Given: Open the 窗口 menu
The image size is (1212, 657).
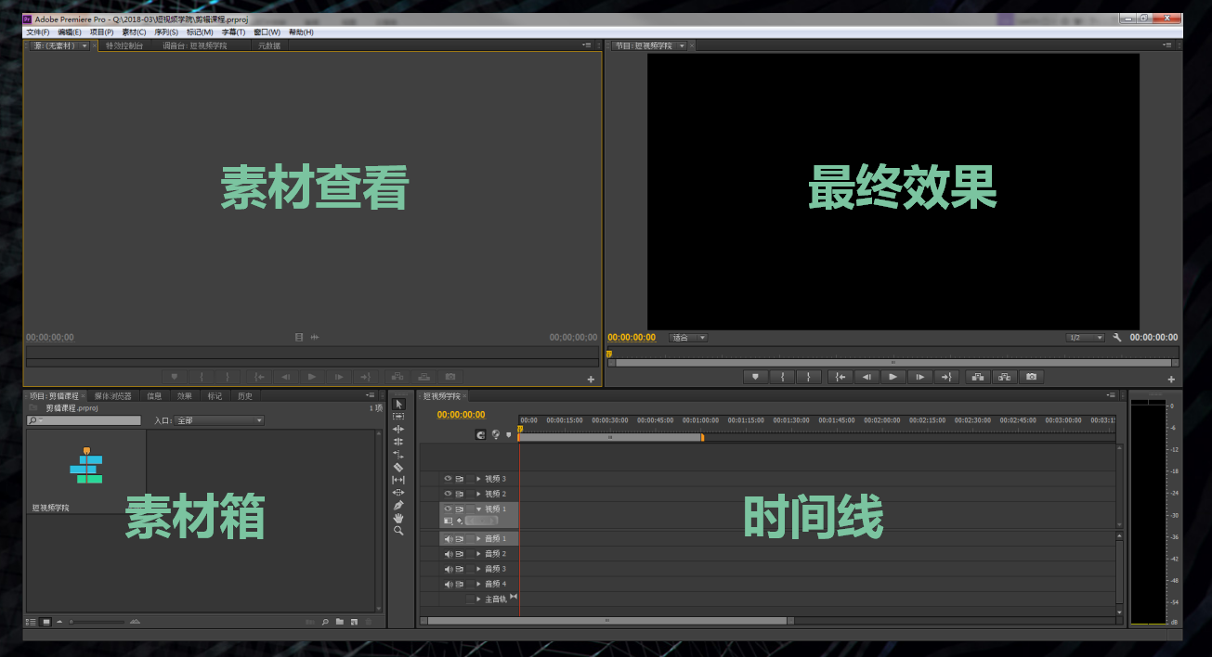Looking at the screenshot, I should 264,32.
